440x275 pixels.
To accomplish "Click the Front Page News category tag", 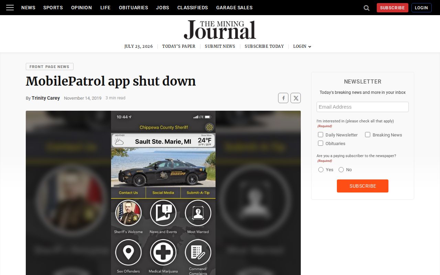I will coord(49,67).
